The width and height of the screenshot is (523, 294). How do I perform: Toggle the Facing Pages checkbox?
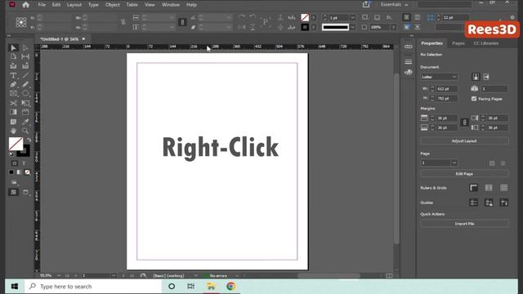474,99
